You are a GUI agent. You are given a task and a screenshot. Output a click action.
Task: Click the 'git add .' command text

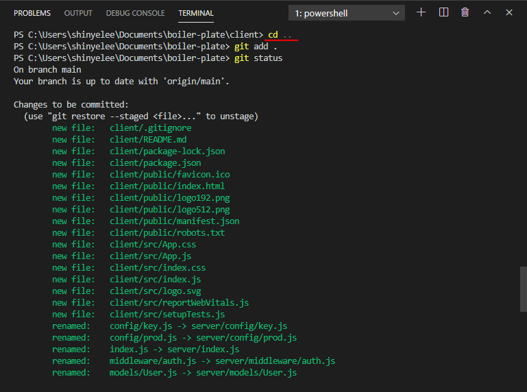[x=256, y=47]
